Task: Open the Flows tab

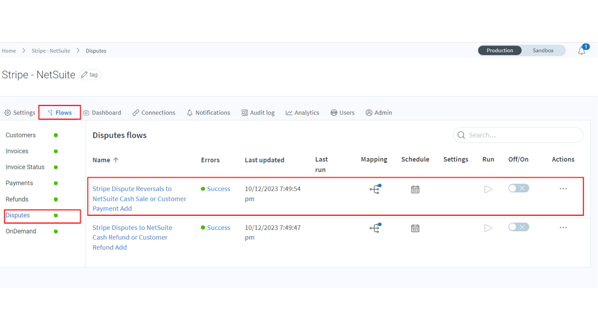Action: click(60, 113)
